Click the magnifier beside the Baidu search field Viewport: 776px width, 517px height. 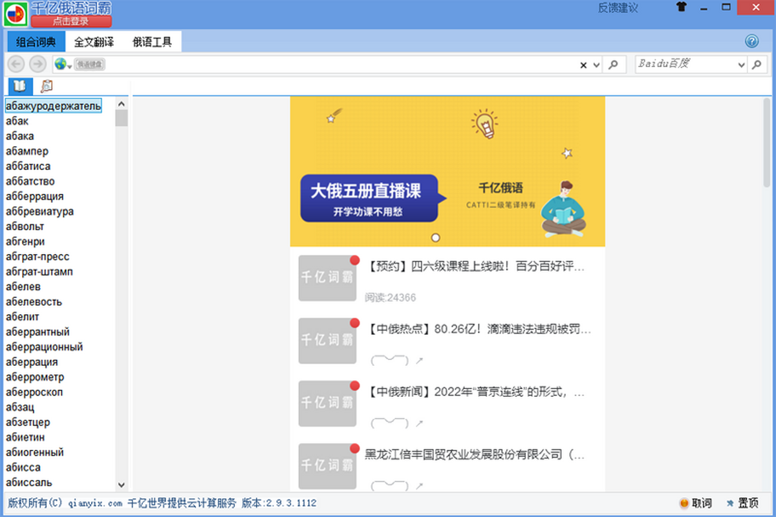click(757, 65)
